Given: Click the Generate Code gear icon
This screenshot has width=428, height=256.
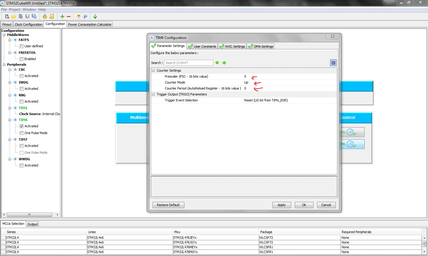Looking at the screenshot, I should pos(45,16).
